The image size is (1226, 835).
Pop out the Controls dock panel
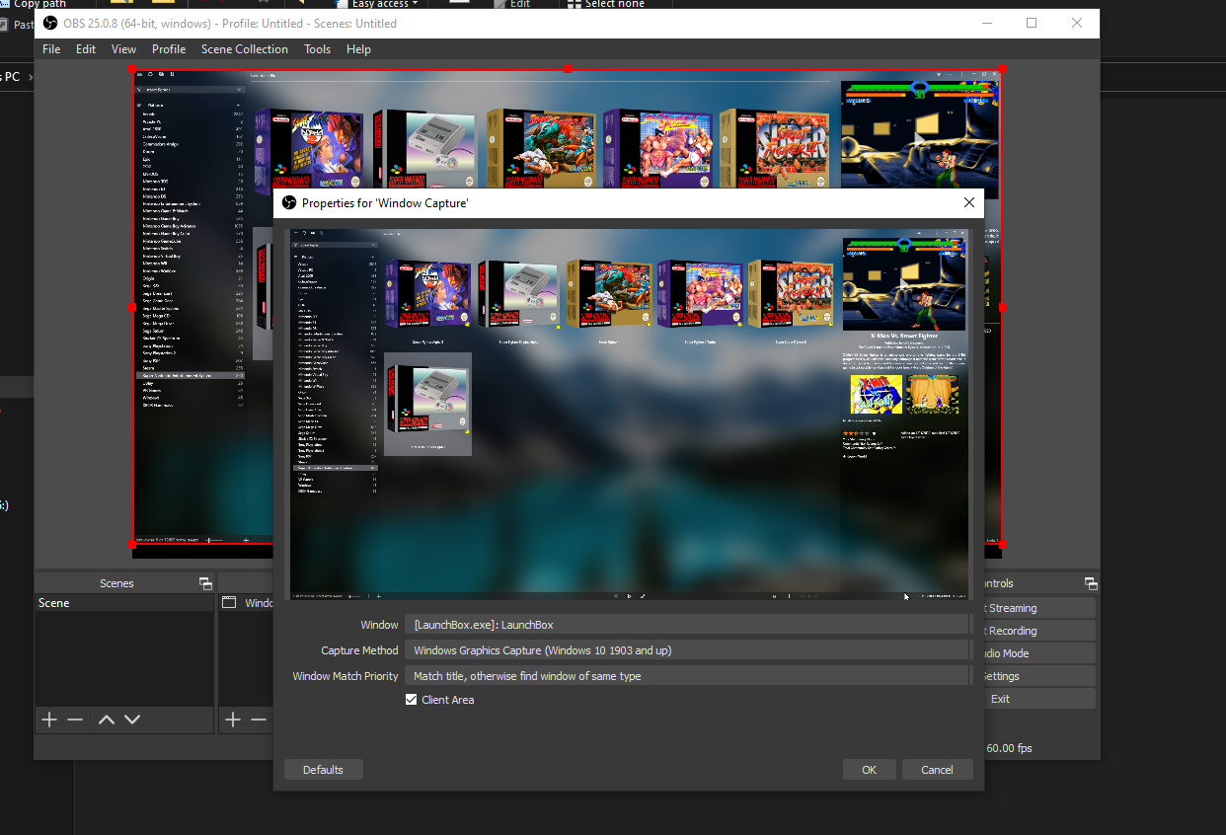pos(1091,583)
